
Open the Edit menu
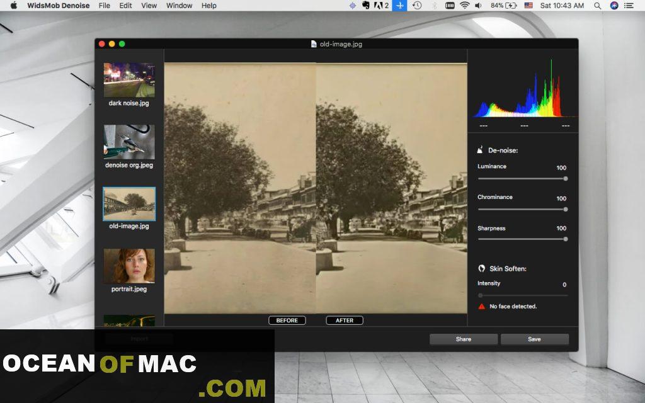point(125,5)
